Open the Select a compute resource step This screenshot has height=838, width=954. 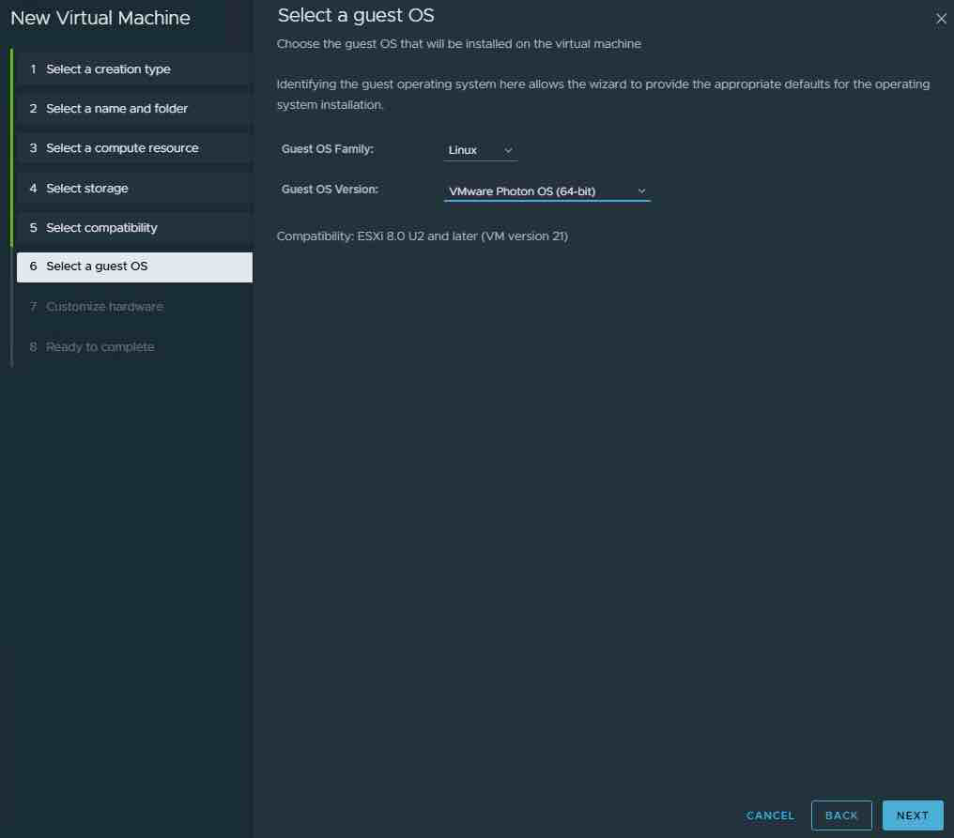[x=122, y=148]
